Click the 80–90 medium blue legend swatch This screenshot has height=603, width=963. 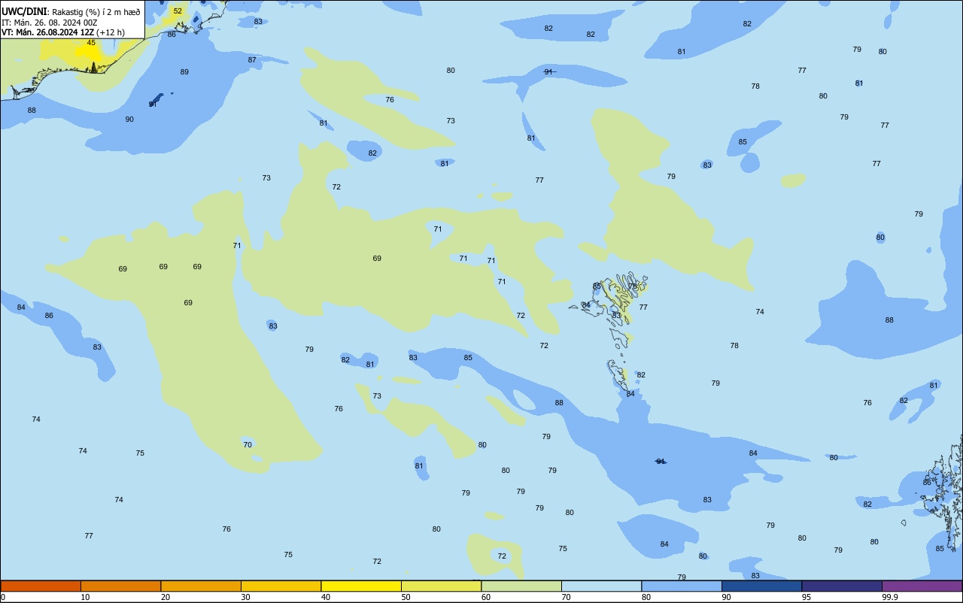point(682,586)
